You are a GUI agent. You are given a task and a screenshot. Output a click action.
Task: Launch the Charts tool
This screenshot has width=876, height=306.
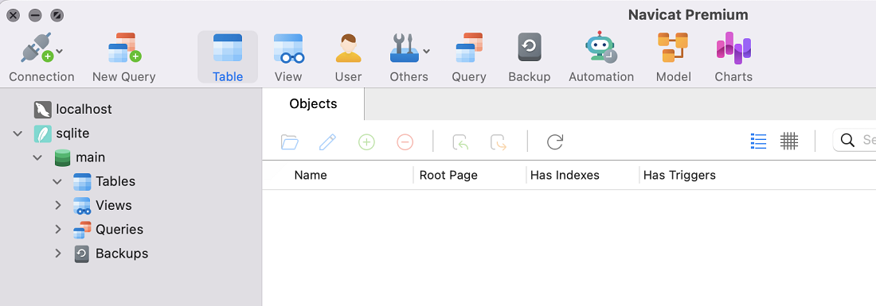click(733, 48)
